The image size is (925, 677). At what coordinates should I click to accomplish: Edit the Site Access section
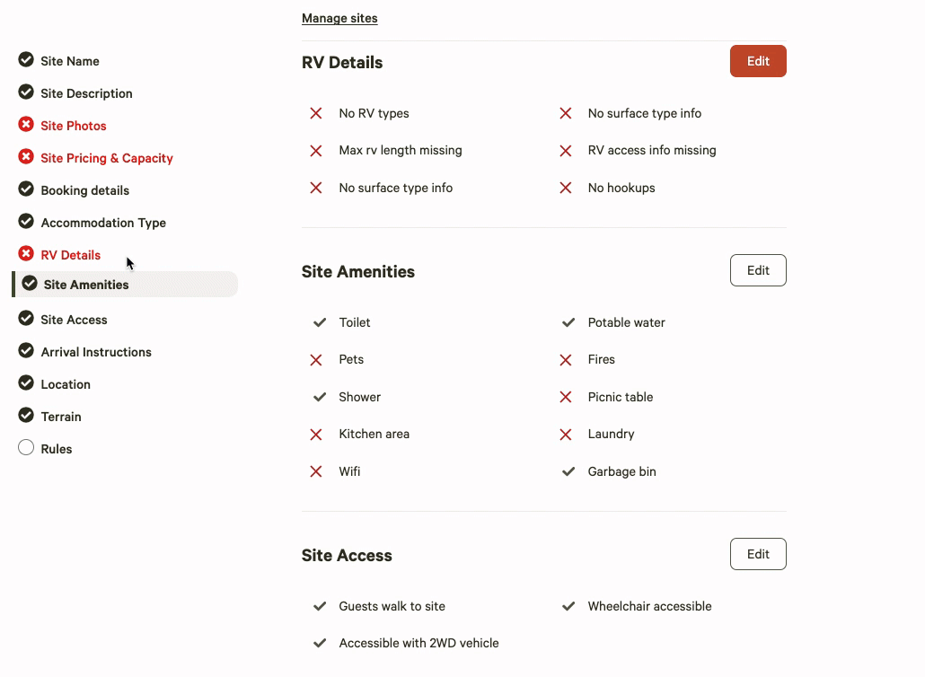coord(758,554)
